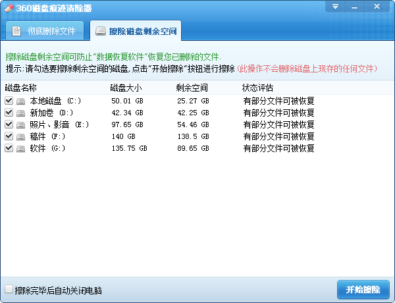The width and height of the screenshot is (395, 303).
Task: Click the drive icon for 新加卷 (D:)
Action: tap(21, 113)
